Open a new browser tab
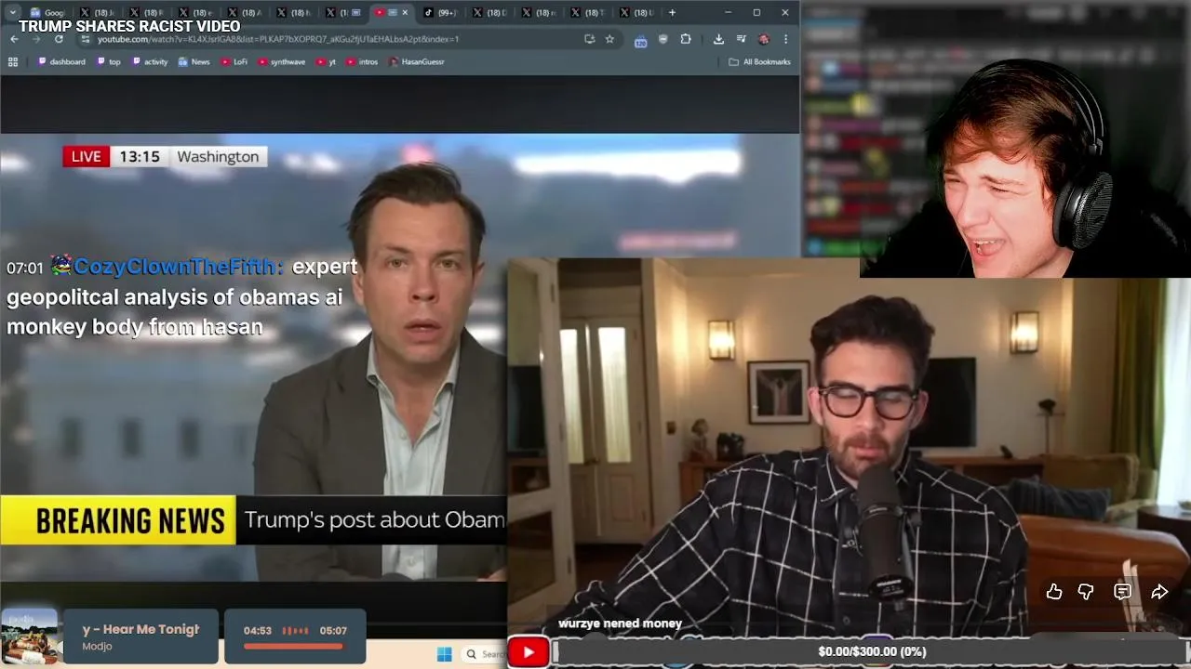This screenshot has width=1191, height=669. pyautogui.click(x=672, y=12)
